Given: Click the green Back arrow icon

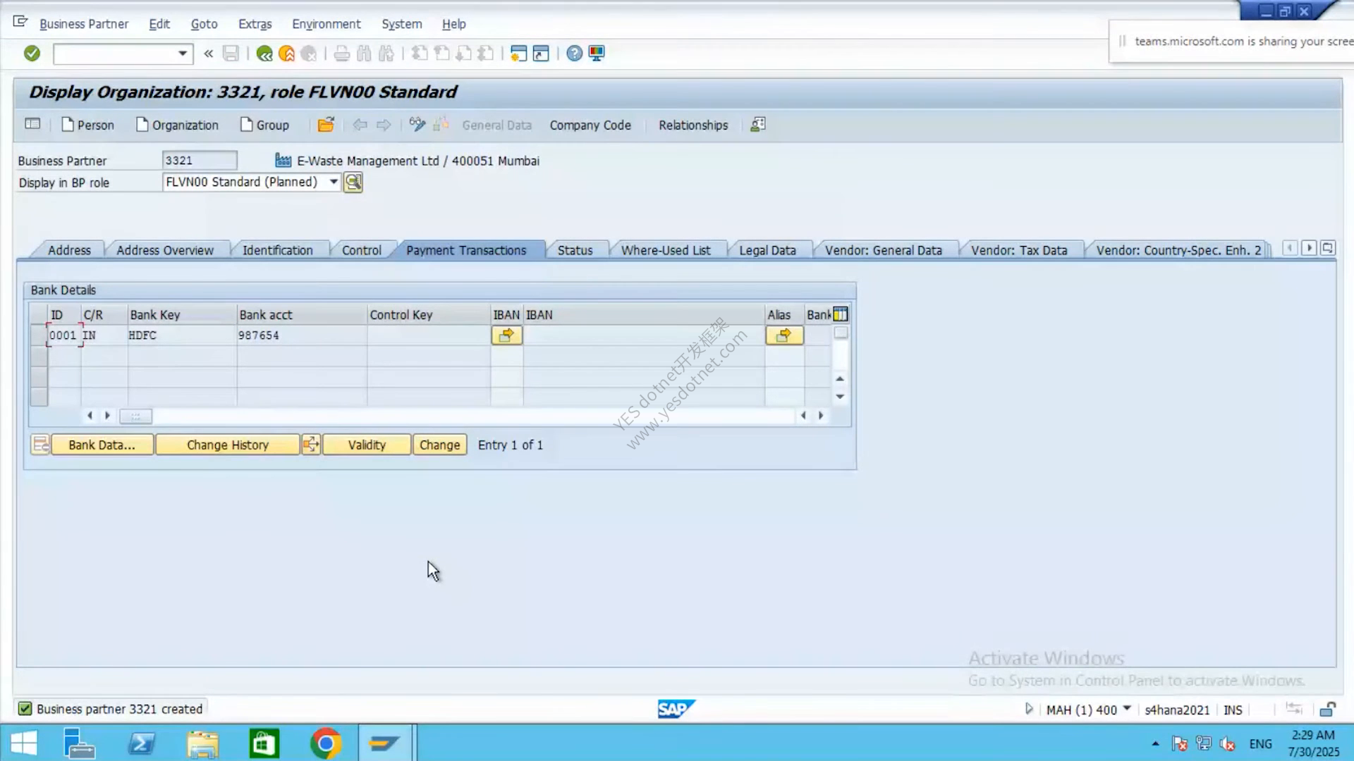Looking at the screenshot, I should pos(264,54).
